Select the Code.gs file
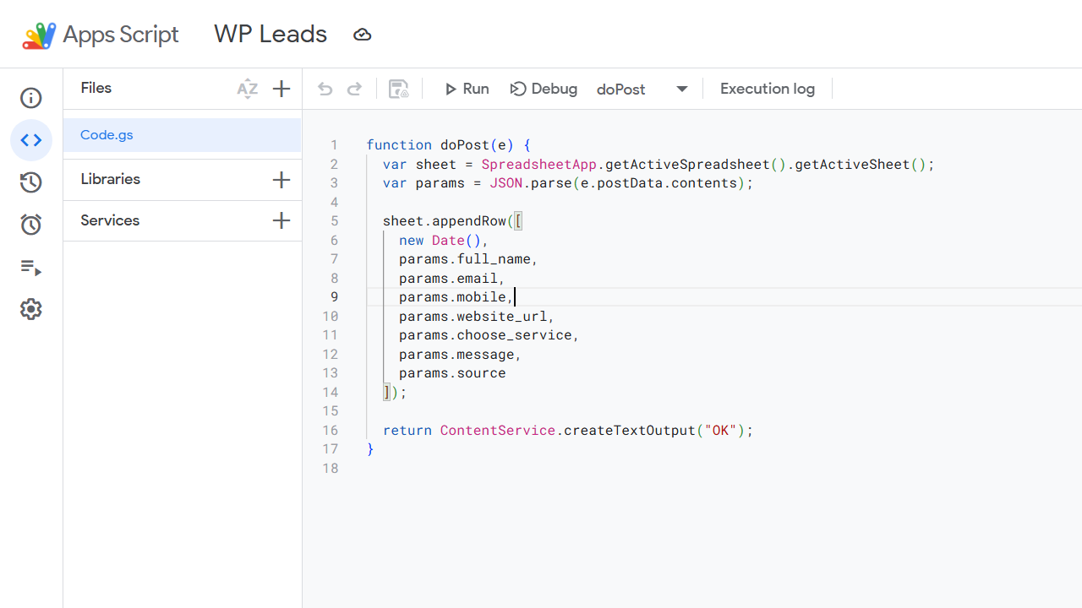This screenshot has width=1082, height=608. 107,134
